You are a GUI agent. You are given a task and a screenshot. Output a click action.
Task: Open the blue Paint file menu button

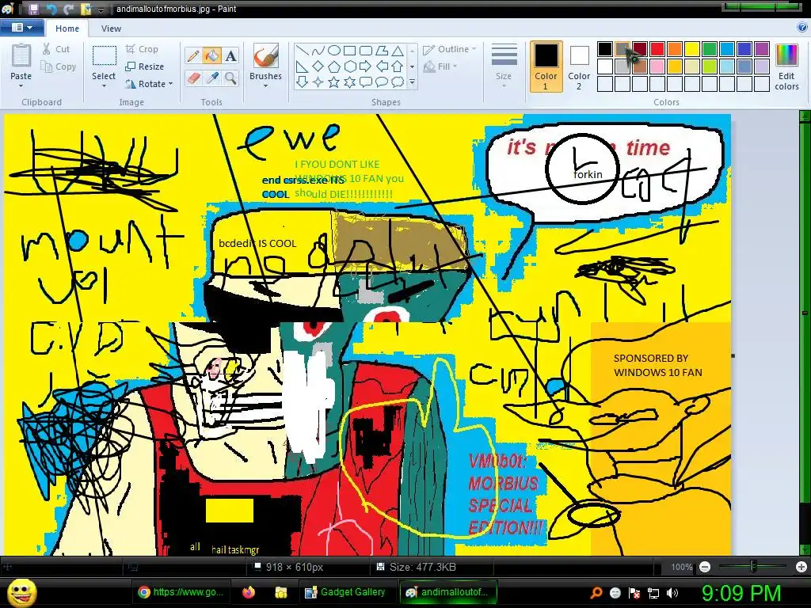click(21, 28)
